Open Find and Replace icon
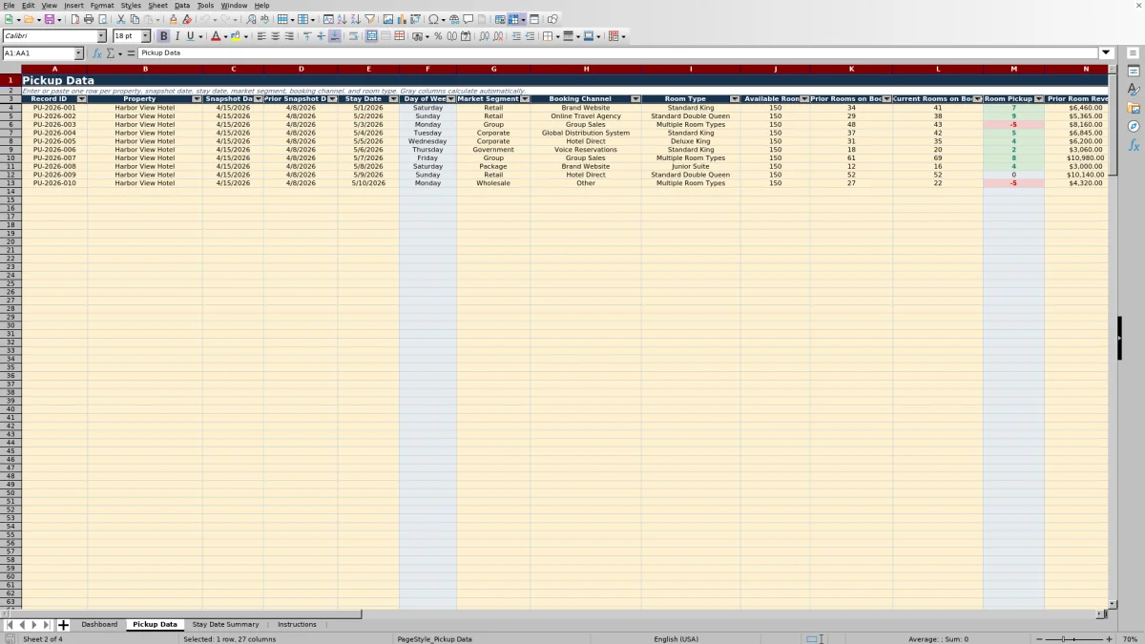Image resolution: width=1145 pixels, height=644 pixels. pyautogui.click(x=251, y=19)
